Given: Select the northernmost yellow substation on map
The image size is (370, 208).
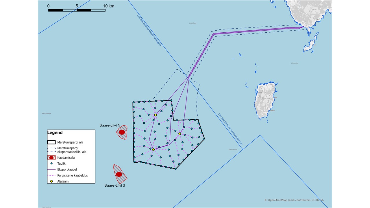Looking at the screenshot, I should click(155, 115).
